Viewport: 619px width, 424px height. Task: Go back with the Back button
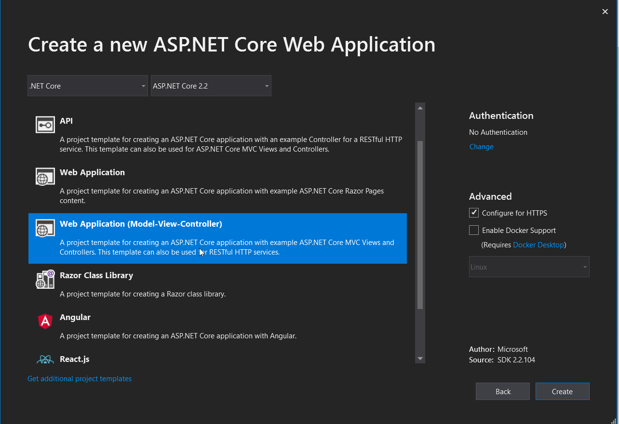click(x=502, y=391)
